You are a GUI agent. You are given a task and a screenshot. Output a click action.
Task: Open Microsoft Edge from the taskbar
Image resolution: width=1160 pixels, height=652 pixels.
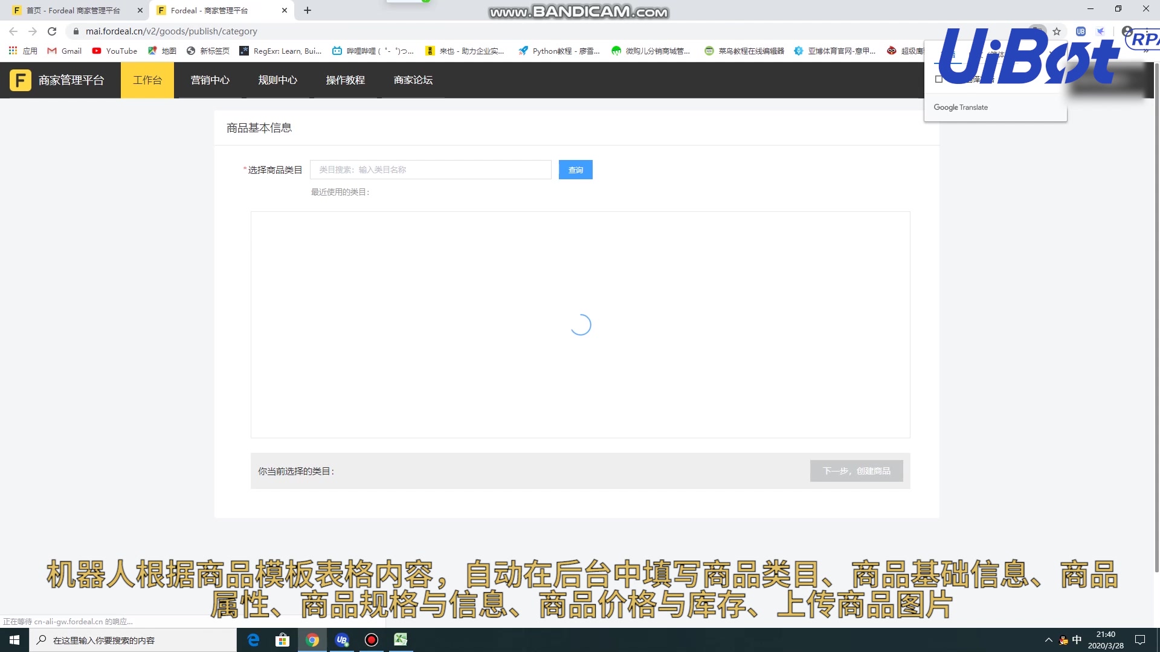point(253,639)
